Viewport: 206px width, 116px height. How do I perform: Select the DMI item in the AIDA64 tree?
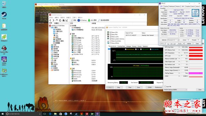click(56, 34)
